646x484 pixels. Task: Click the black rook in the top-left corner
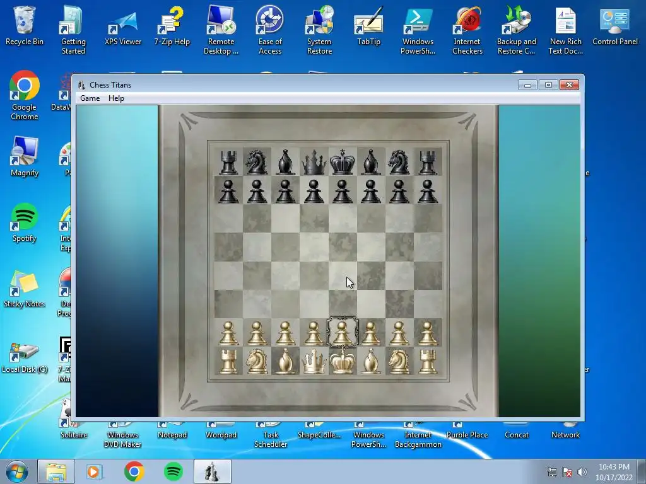pyautogui.click(x=228, y=162)
